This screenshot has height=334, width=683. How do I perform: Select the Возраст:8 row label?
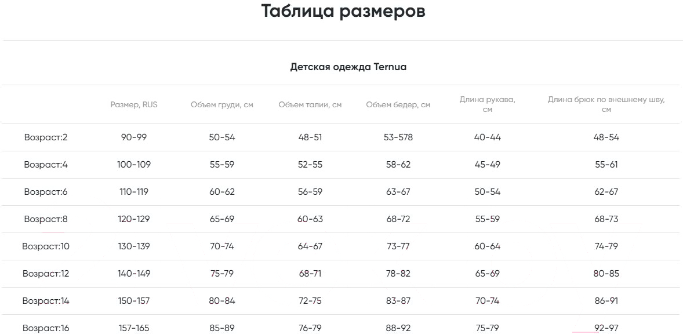(x=46, y=219)
